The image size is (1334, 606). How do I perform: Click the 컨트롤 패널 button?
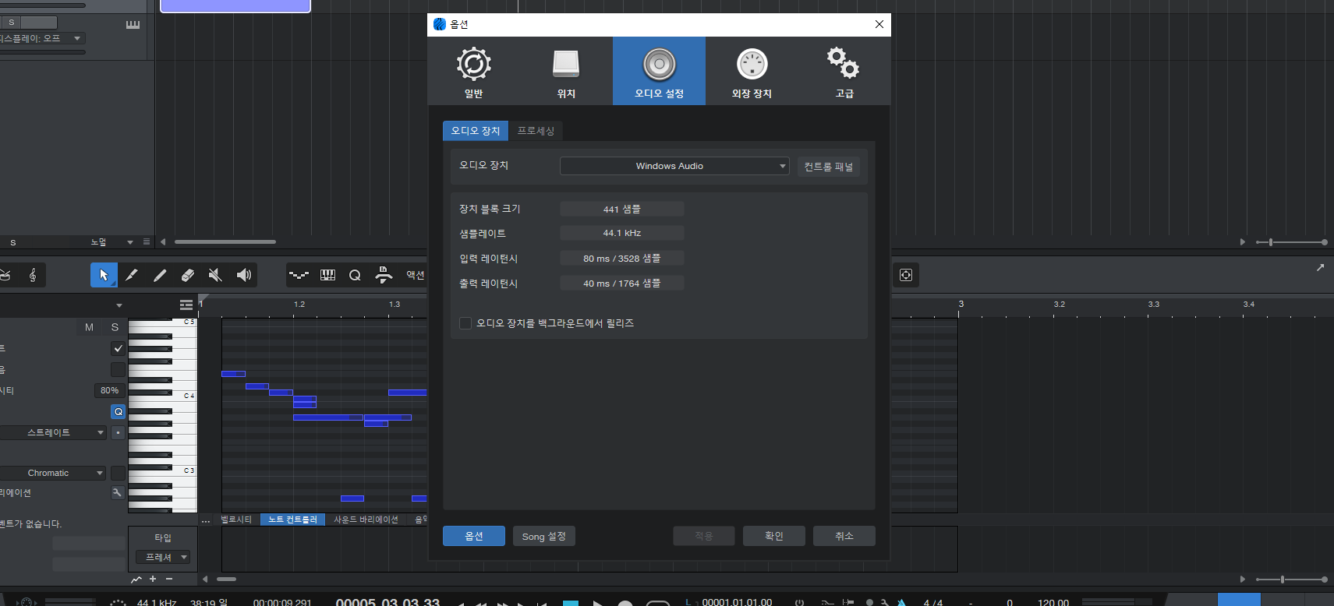pos(828,167)
